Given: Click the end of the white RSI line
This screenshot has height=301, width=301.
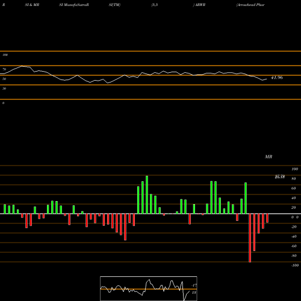Looking at the screenshot, I should (267, 79).
